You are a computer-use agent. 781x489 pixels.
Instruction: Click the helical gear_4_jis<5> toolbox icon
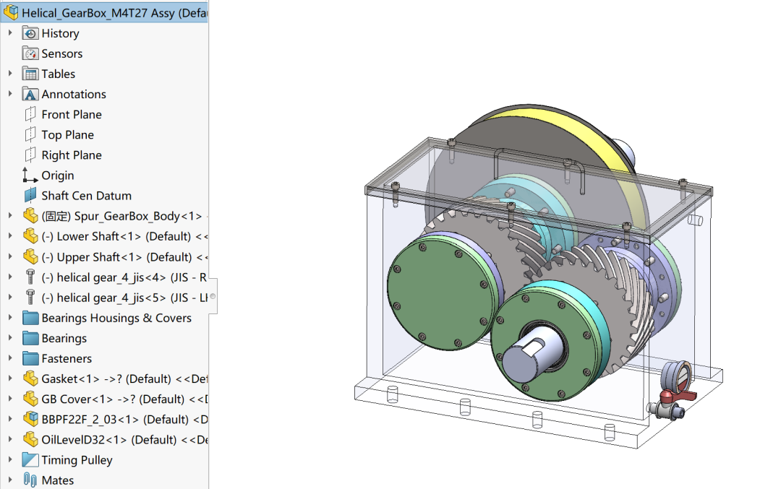pyautogui.click(x=30, y=298)
